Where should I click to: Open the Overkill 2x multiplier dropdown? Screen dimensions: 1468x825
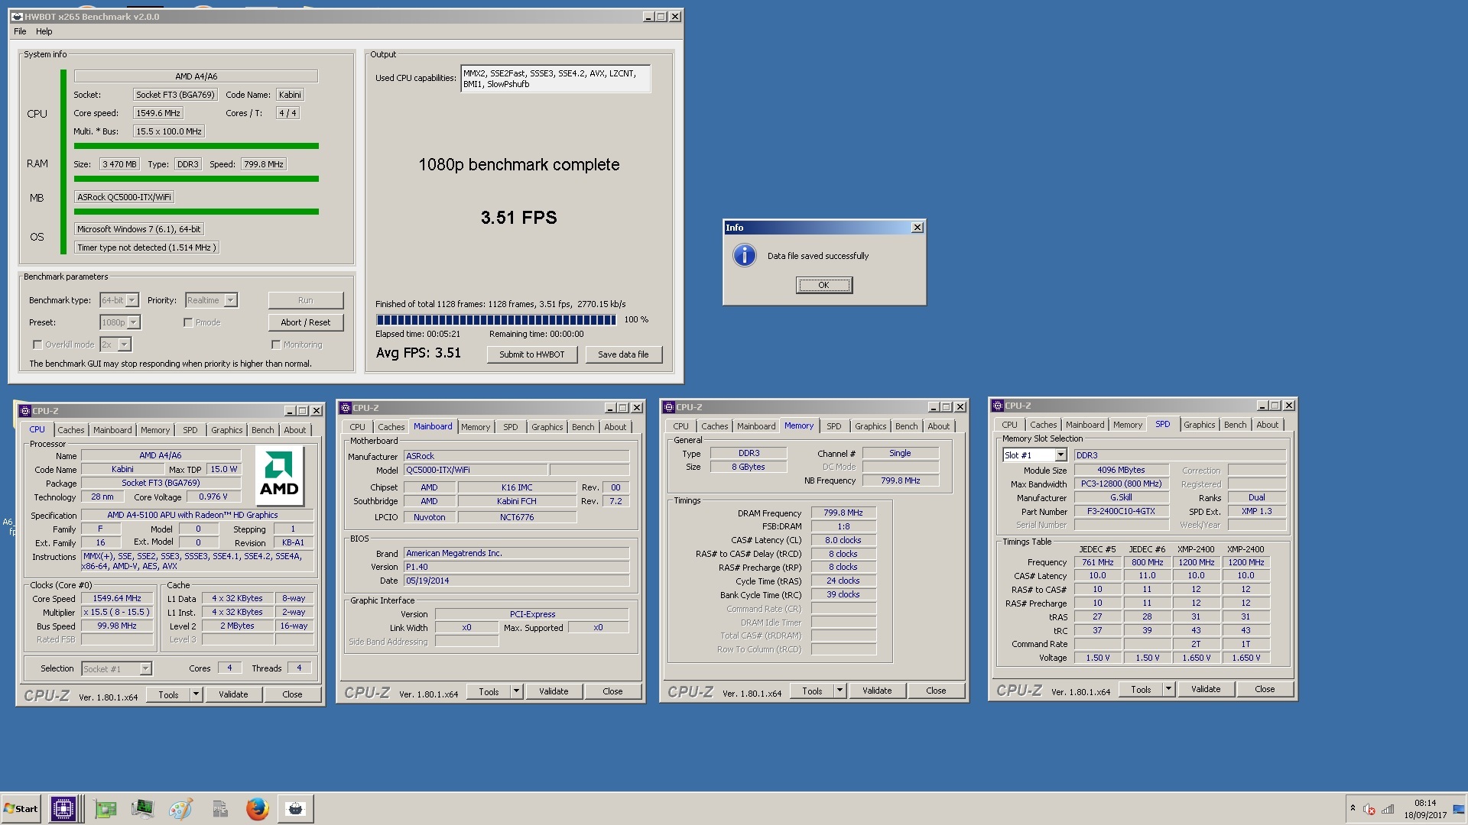[125, 345]
